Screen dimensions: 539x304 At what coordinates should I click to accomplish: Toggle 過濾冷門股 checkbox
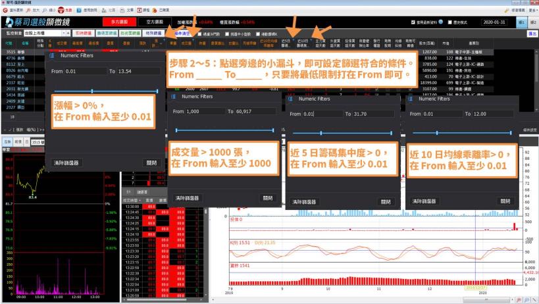(x=199, y=34)
